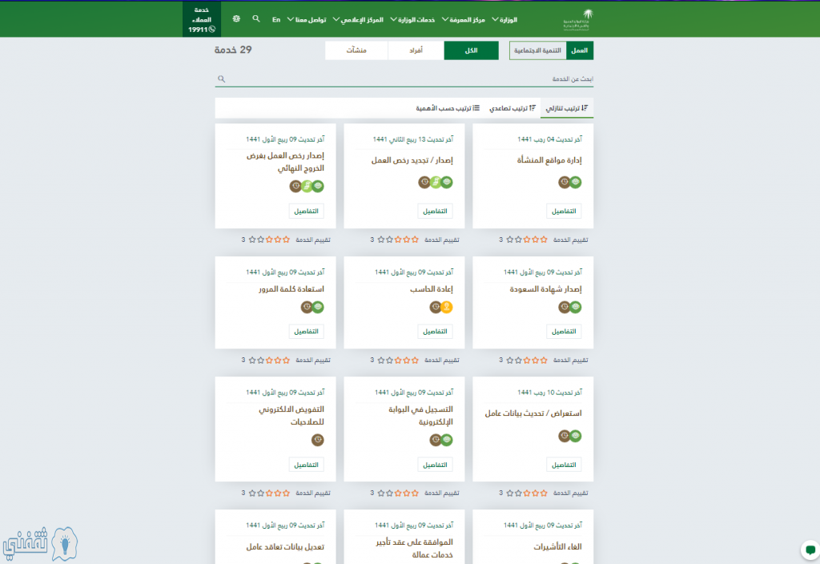
Task: Select the أفراد filter tab
Action: (416, 50)
